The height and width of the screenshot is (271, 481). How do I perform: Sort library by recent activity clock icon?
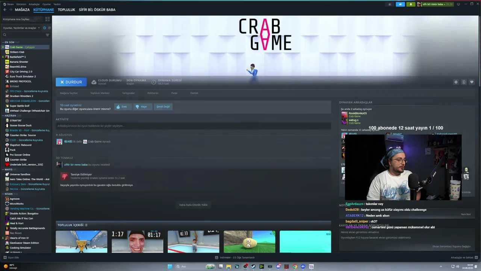tap(44, 28)
